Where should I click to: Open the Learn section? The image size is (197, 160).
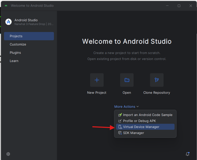point(14,61)
